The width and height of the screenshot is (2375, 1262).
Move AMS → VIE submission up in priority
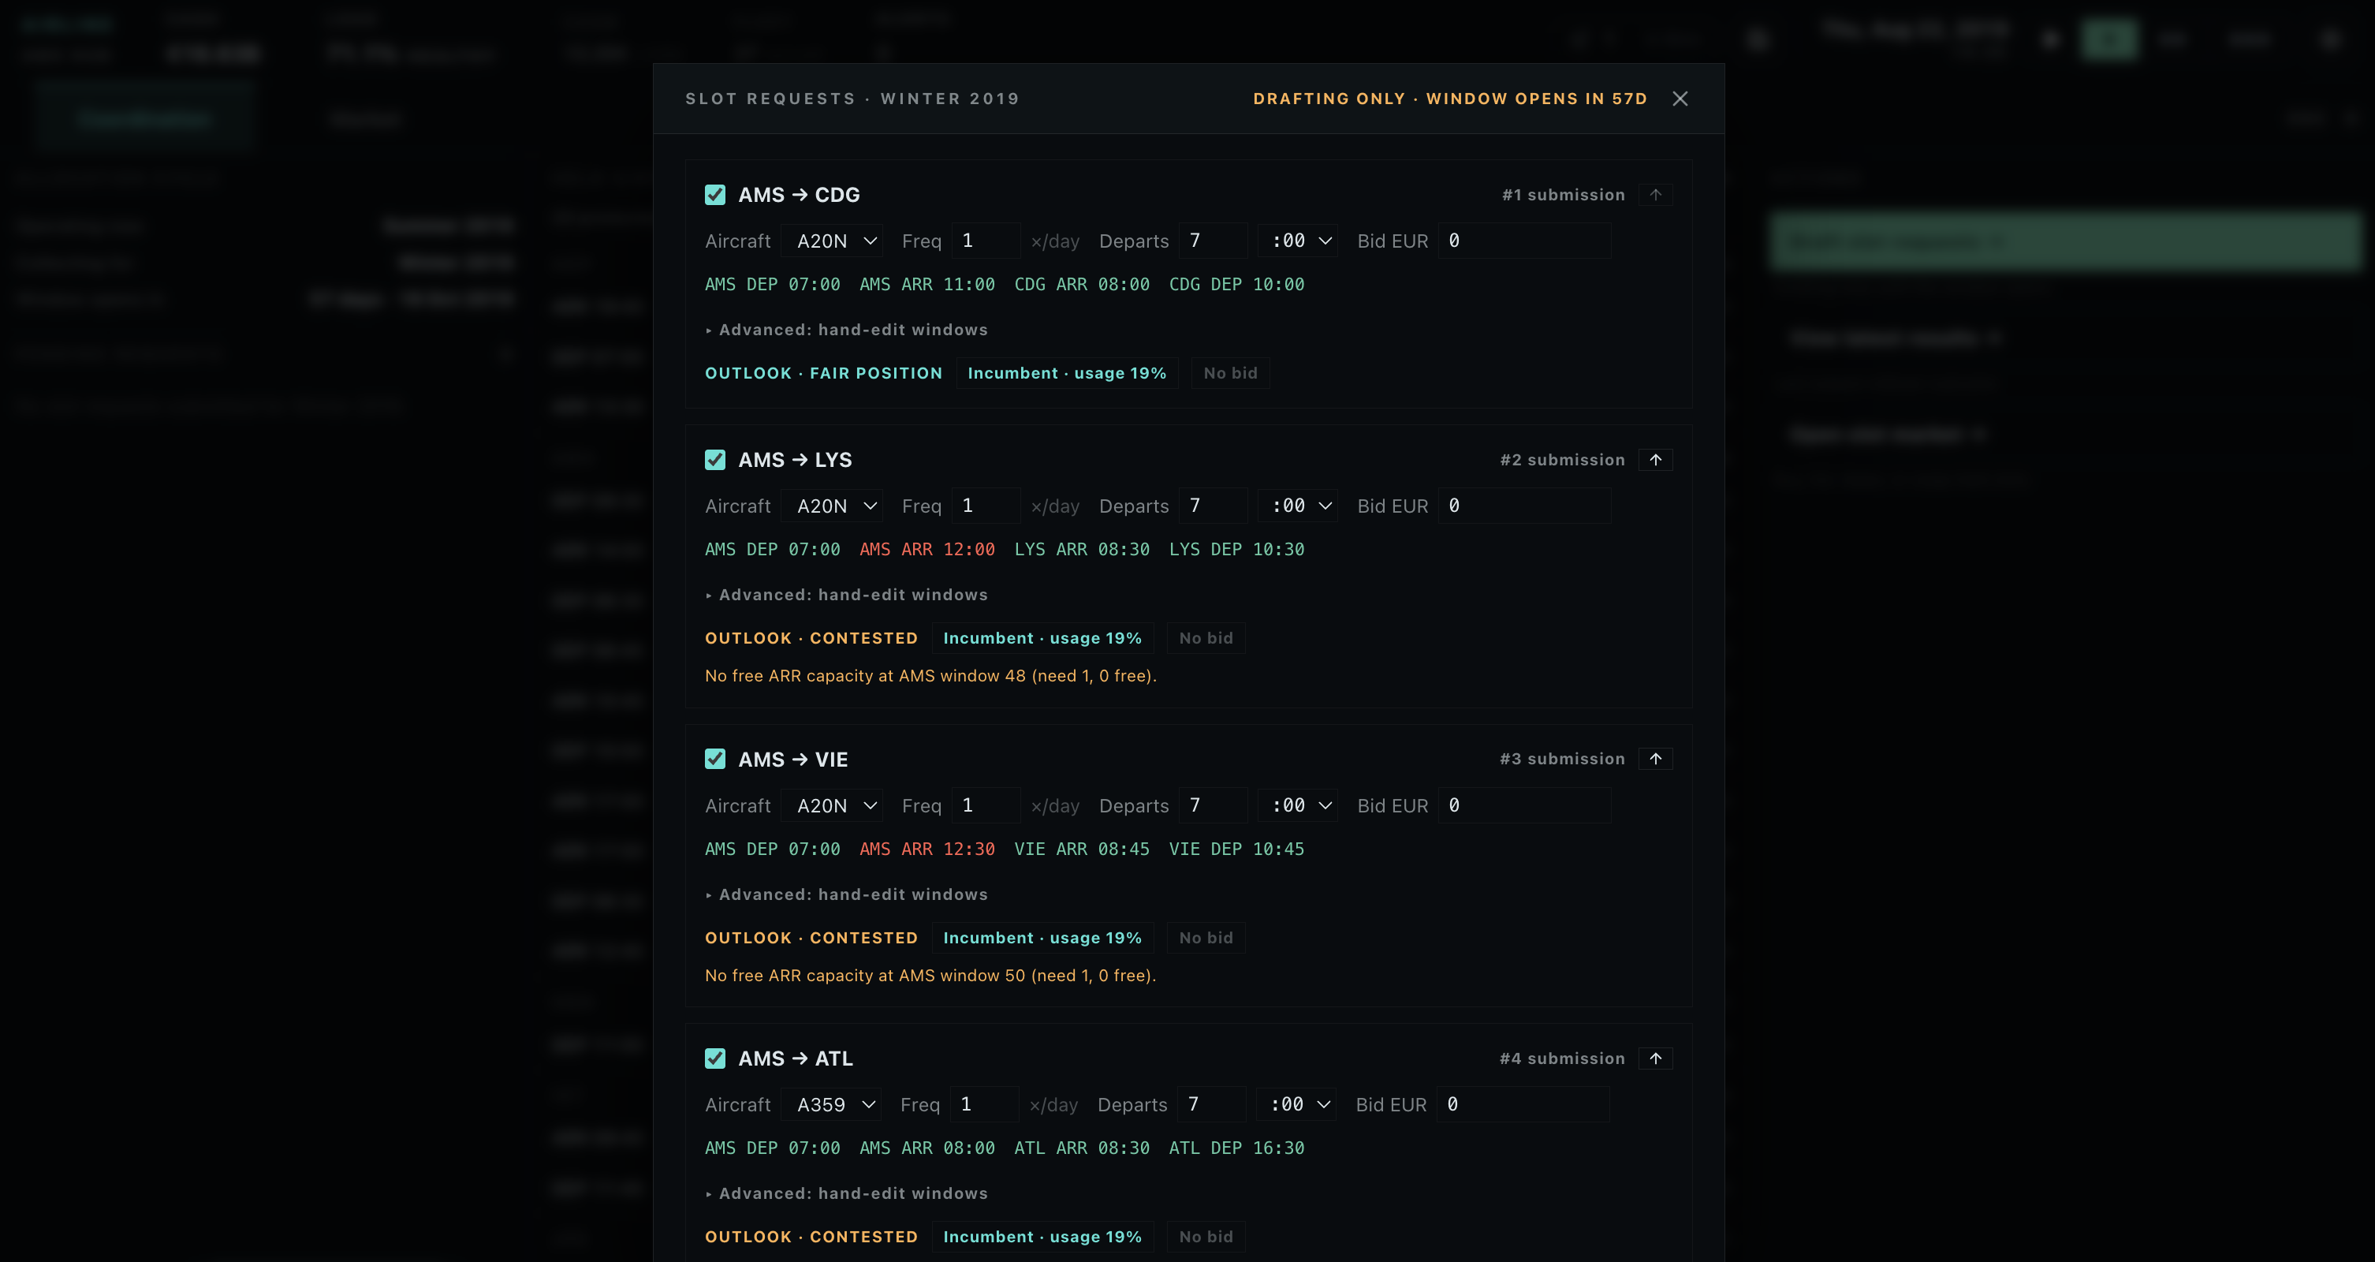(x=1656, y=760)
